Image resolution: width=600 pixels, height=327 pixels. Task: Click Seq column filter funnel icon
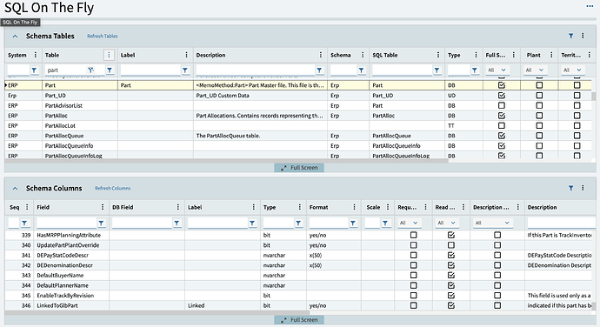[24, 223]
